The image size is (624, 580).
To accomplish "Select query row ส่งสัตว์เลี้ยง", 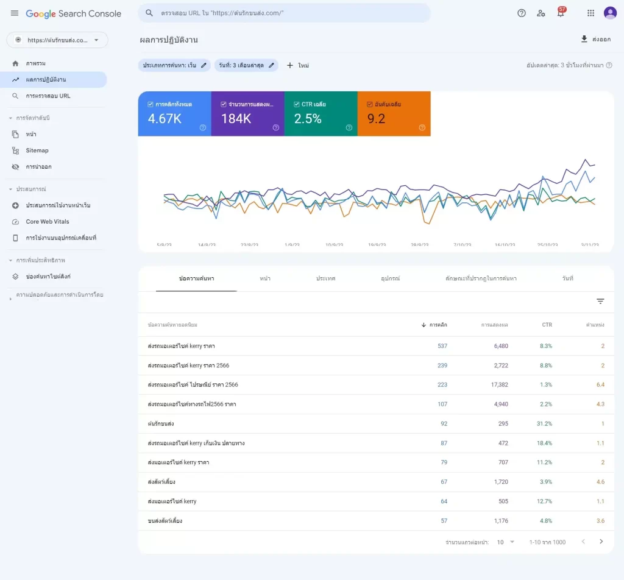I will pyautogui.click(x=375, y=482).
